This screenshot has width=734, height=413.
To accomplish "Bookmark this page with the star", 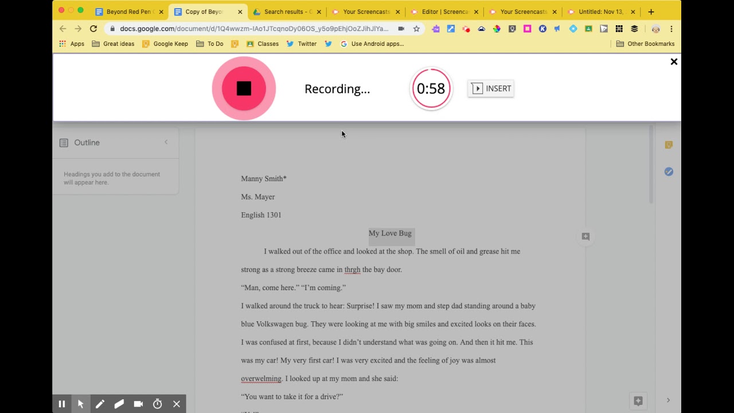I will [416, 29].
